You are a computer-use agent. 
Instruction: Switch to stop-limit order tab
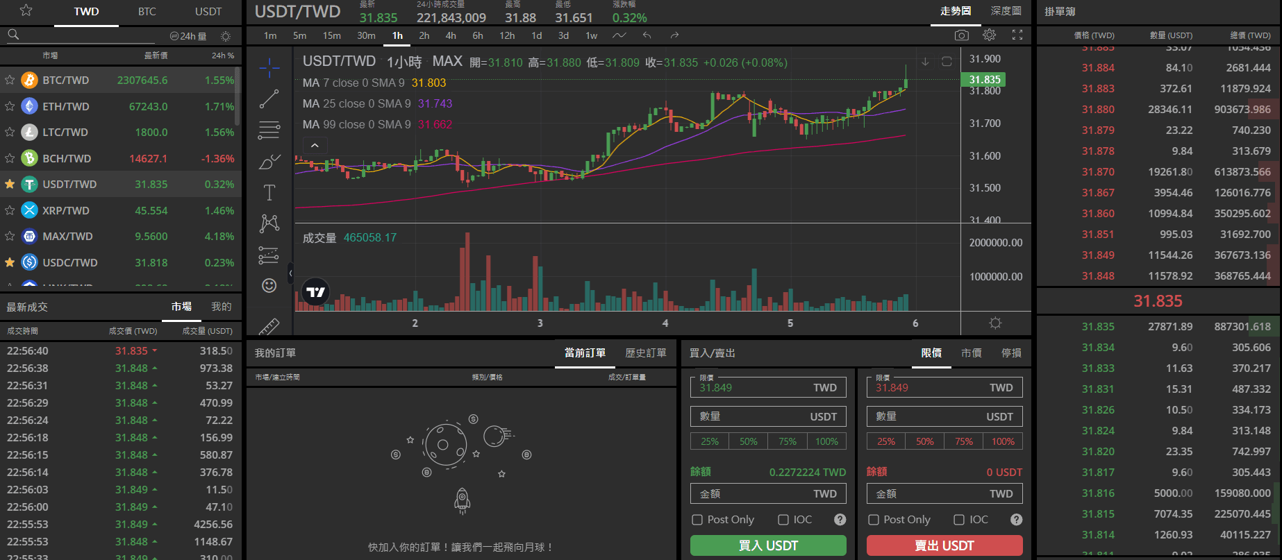tap(1011, 353)
